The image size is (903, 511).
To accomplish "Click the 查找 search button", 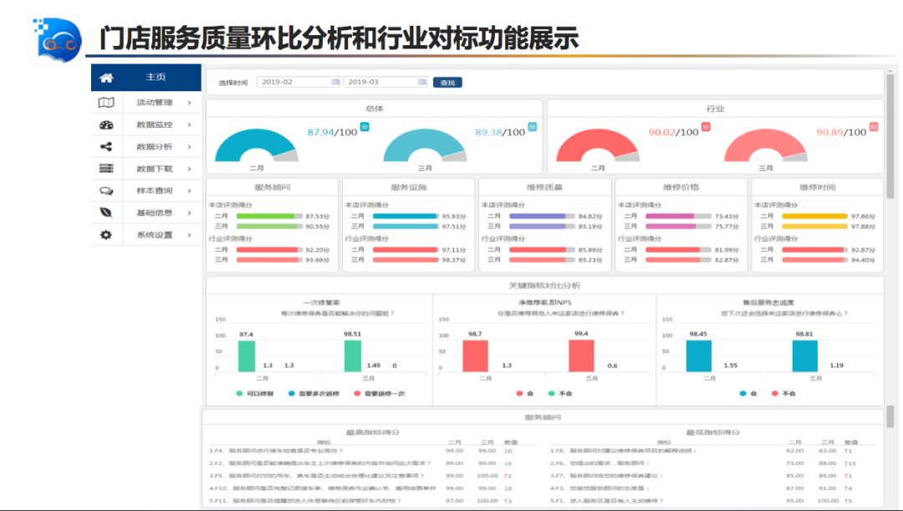I will pyautogui.click(x=447, y=83).
